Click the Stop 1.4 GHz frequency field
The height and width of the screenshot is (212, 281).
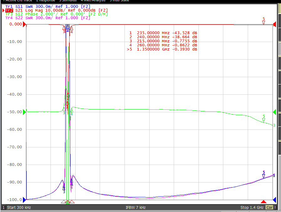(x=252, y=208)
